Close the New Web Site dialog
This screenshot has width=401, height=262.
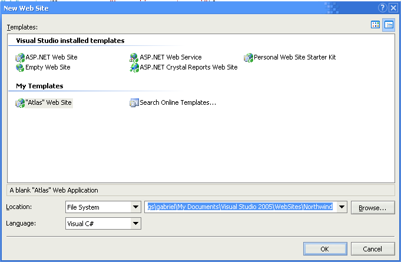[393, 8]
